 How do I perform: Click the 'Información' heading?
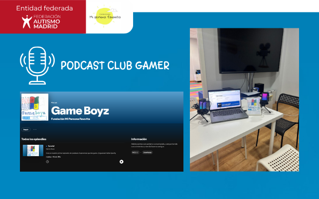pyautogui.click(x=139, y=139)
